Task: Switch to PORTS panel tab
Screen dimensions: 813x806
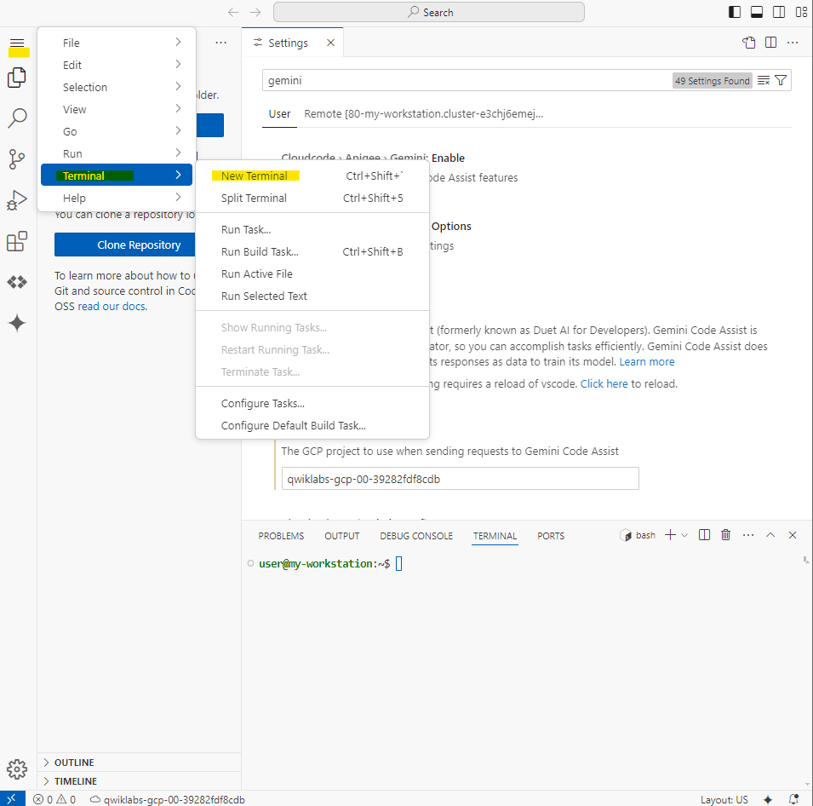Action: pyautogui.click(x=551, y=536)
